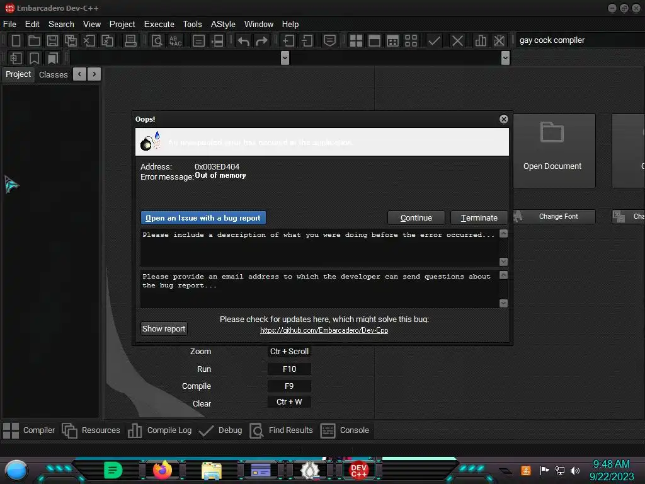Click left arrow beside Classes tab
The image size is (645, 484).
coord(79,74)
